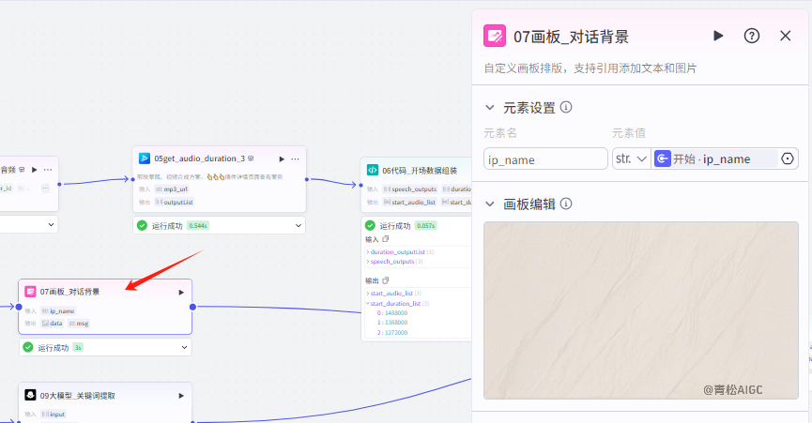The image size is (812, 423).
Task: Click the 07画板_对话背景 node canvas icon
Action: [31, 292]
